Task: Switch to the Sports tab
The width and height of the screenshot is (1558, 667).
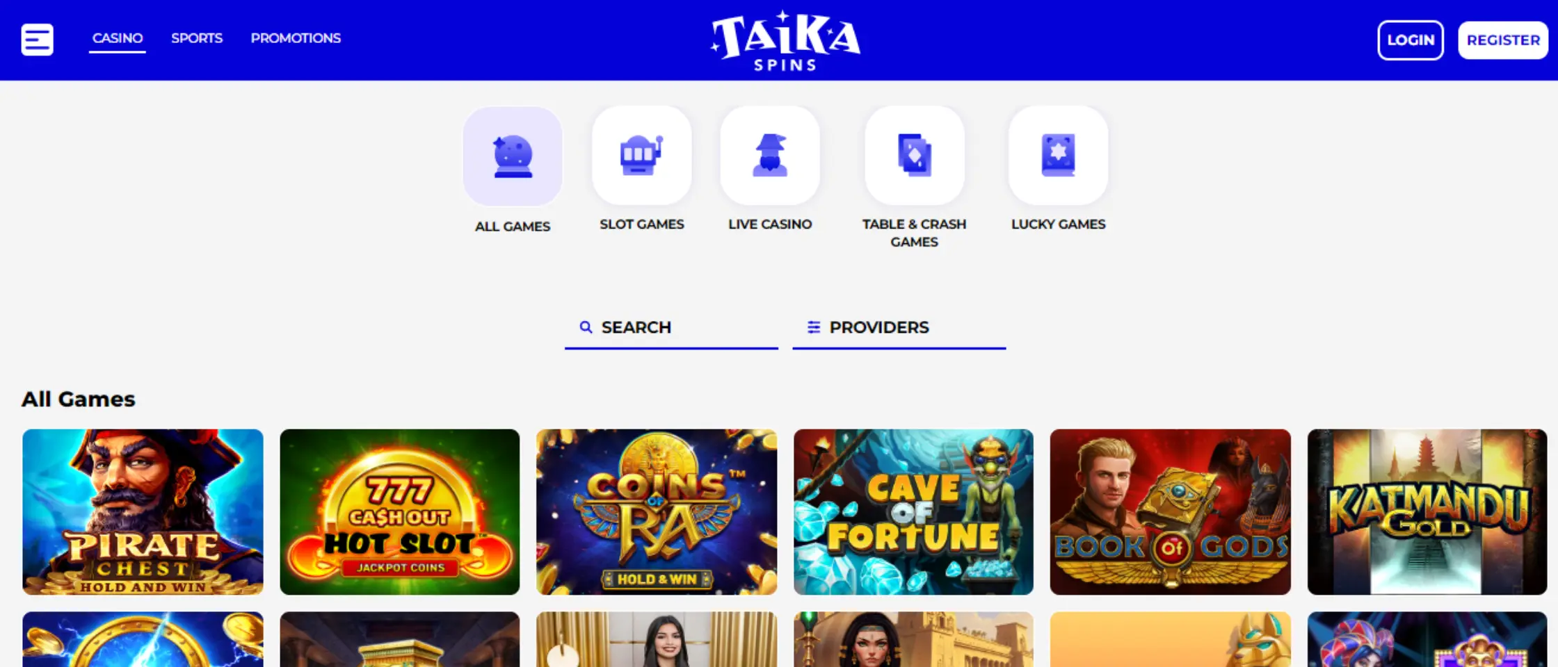Action: [197, 38]
